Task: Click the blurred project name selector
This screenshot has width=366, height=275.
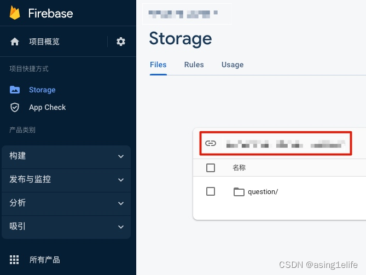Action: [x=183, y=14]
